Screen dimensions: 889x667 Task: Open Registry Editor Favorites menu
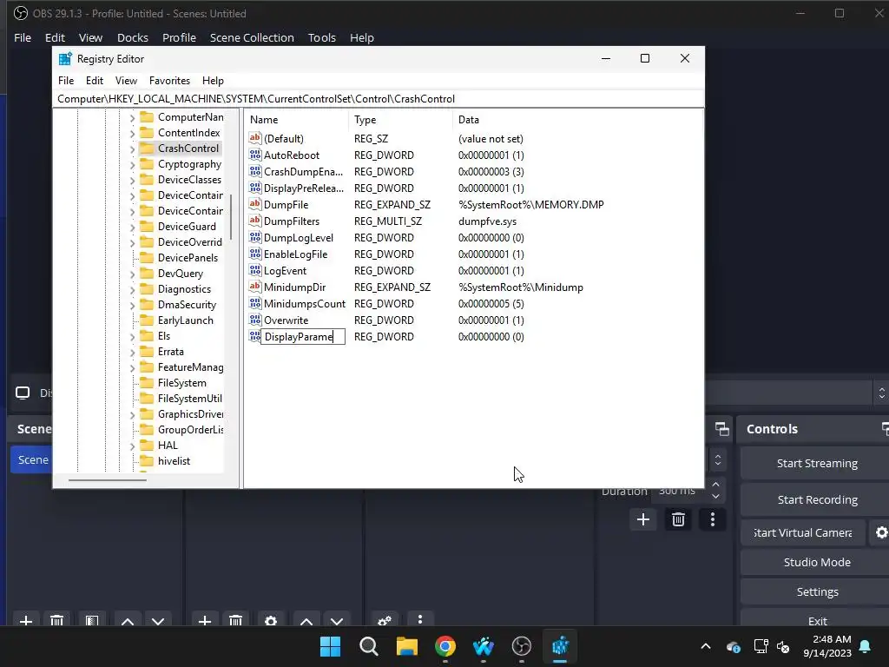pyautogui.click(x=169, y=81)
